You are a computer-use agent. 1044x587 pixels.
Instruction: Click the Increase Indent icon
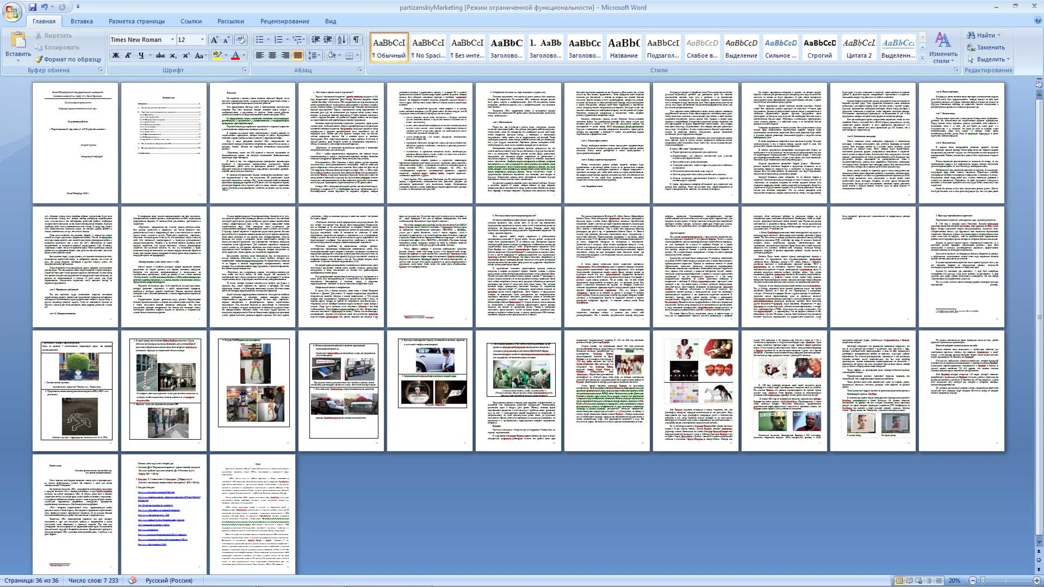[x=328, y=40]
